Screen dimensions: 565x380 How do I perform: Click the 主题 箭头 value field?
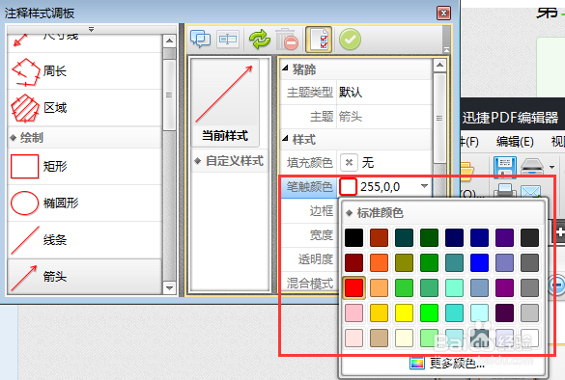(x=384, y=117)
